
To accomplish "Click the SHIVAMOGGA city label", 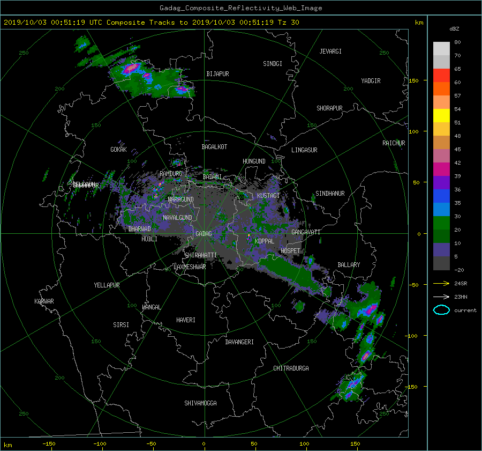I will (x=200, y=403).
